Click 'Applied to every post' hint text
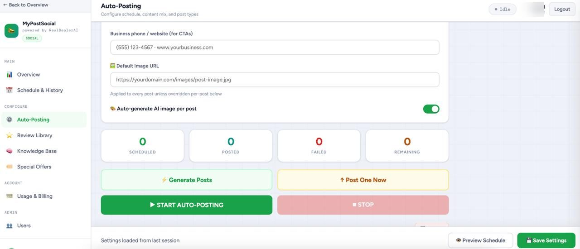Image resolution: width=580 pixels, height=249 pixels. pos(166,94)
